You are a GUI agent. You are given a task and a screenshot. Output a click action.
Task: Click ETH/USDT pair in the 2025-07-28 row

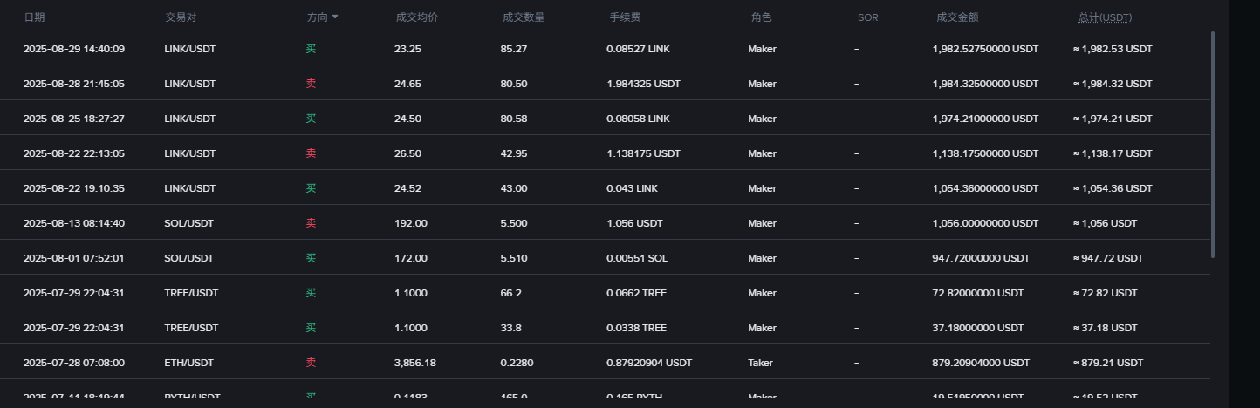pos(188,363)
